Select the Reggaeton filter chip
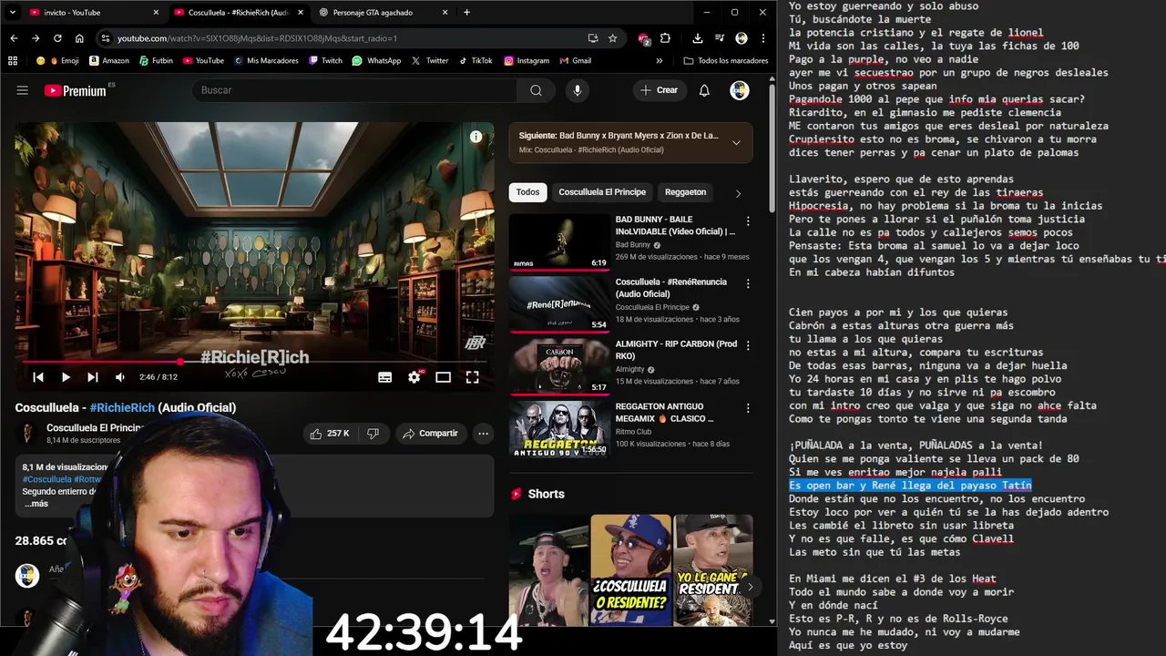The width and height of the screenshot is (1166, 656). coord(685,192)
